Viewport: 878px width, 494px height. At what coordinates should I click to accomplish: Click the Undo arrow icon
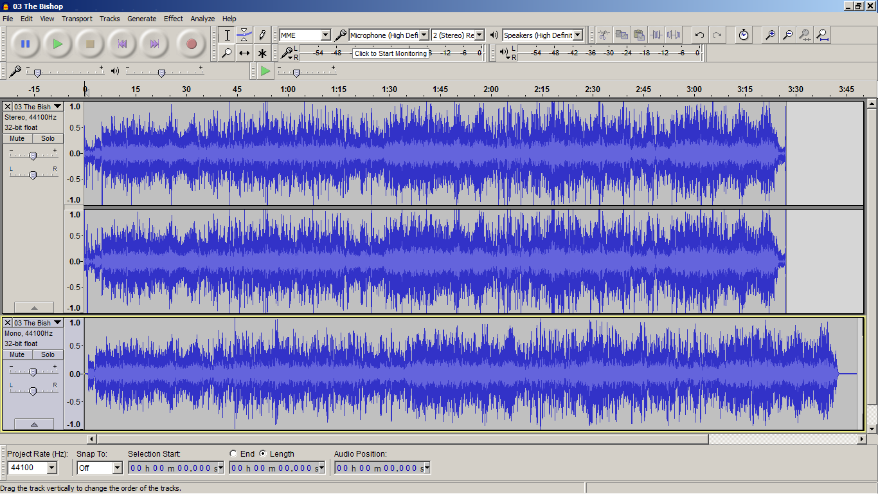[699, 35]
